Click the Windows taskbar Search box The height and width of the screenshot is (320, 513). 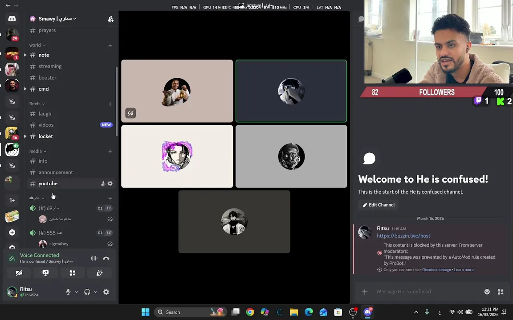[x=191, y=312]
